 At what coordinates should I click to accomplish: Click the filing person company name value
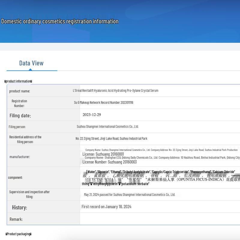tap(108, 127)
